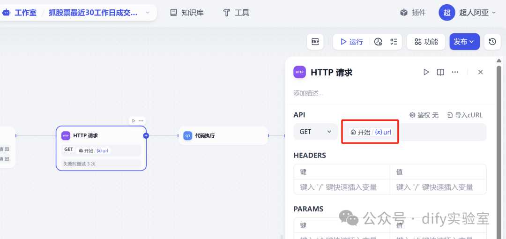Screen dimensions: 506x239
Task: Open node ellipsis menu above HTTP node
Action: [x=141, y=121]
